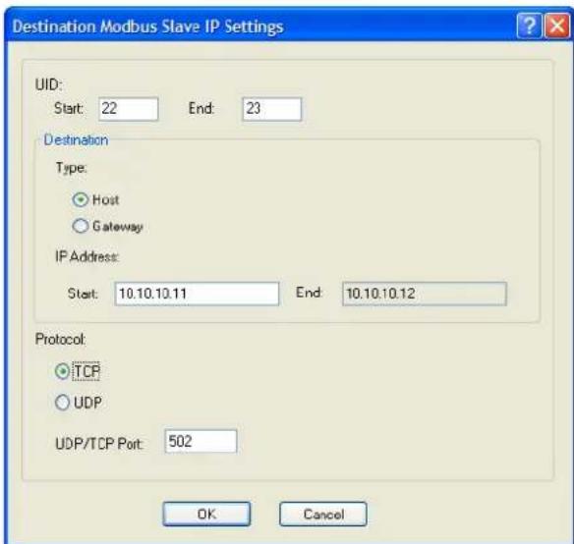This screenshot has height=544, width=574.
Task: Click the 'UDP/TCP Port:' label
Action: [x=99, y=444]
